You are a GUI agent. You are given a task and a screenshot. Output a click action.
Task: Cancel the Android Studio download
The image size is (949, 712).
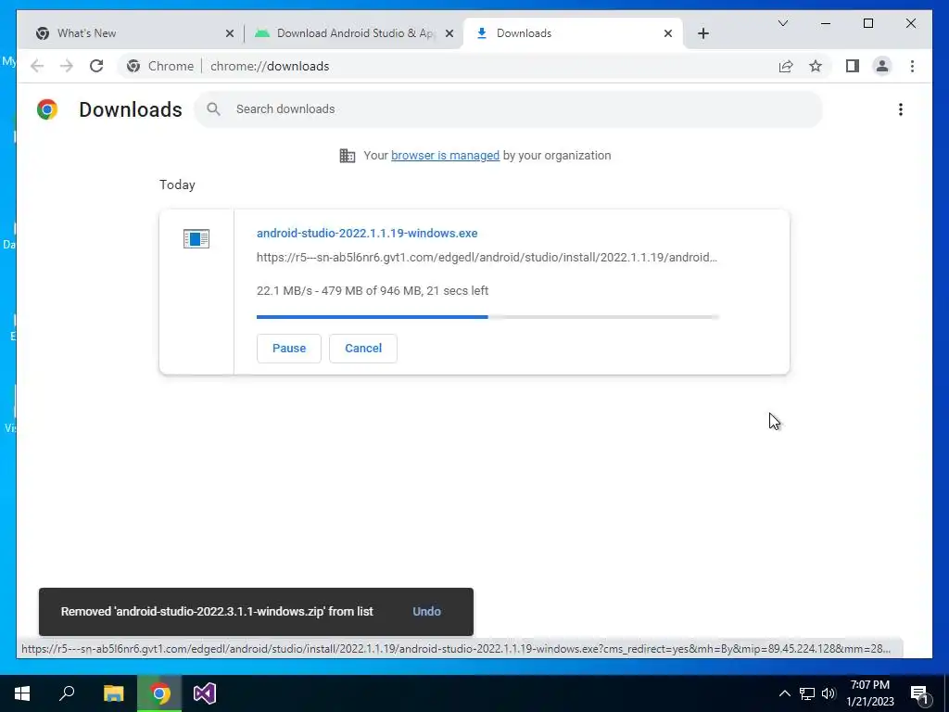(363, 349)
